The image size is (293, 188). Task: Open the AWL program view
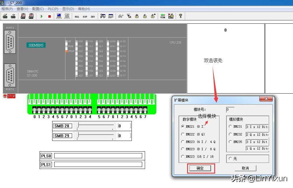[77, 16]
